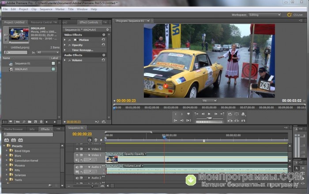Viewport: 309px width, 194px height.
Task: Open the File menu
Action: click(5, 9)
